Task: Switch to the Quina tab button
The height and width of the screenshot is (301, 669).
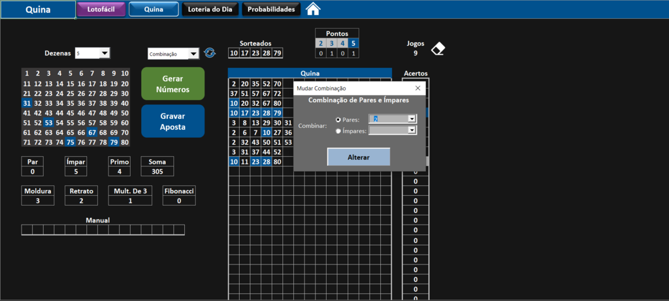Action: point(154,9)
